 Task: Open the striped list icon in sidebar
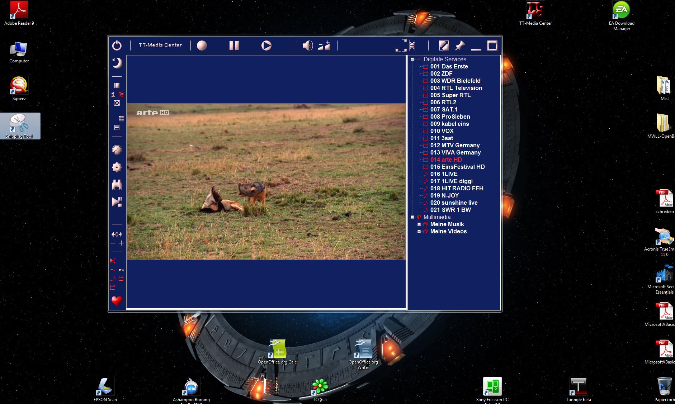tap(121, 119)
